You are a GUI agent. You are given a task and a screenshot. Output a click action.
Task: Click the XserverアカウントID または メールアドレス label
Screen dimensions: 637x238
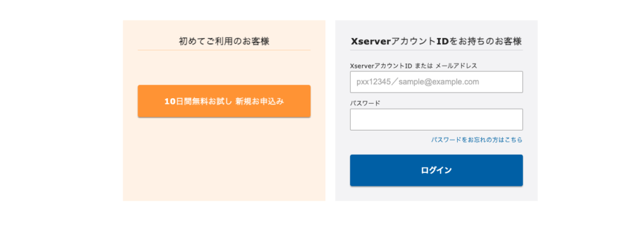(x=414, y=65)
